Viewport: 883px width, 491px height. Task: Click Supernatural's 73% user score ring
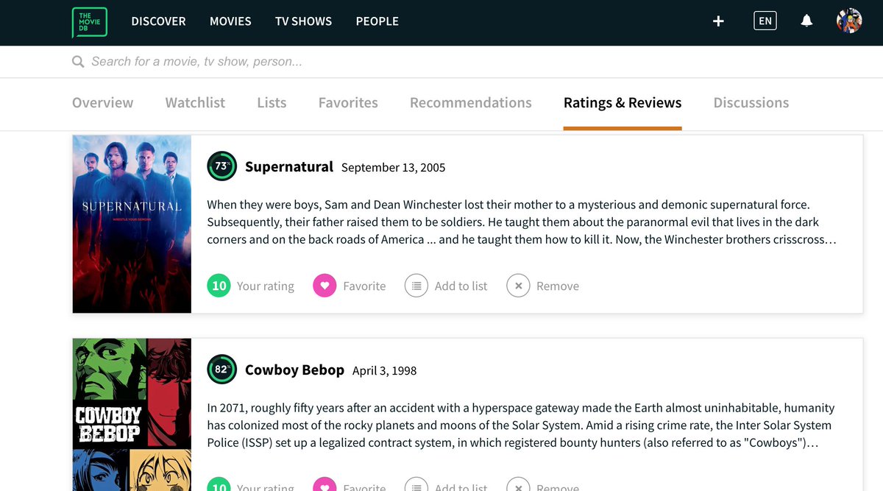(221, 166)
